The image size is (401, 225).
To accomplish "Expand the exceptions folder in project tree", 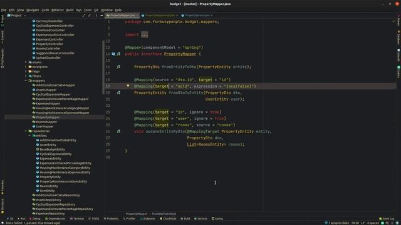I will [x=26, y=67].
